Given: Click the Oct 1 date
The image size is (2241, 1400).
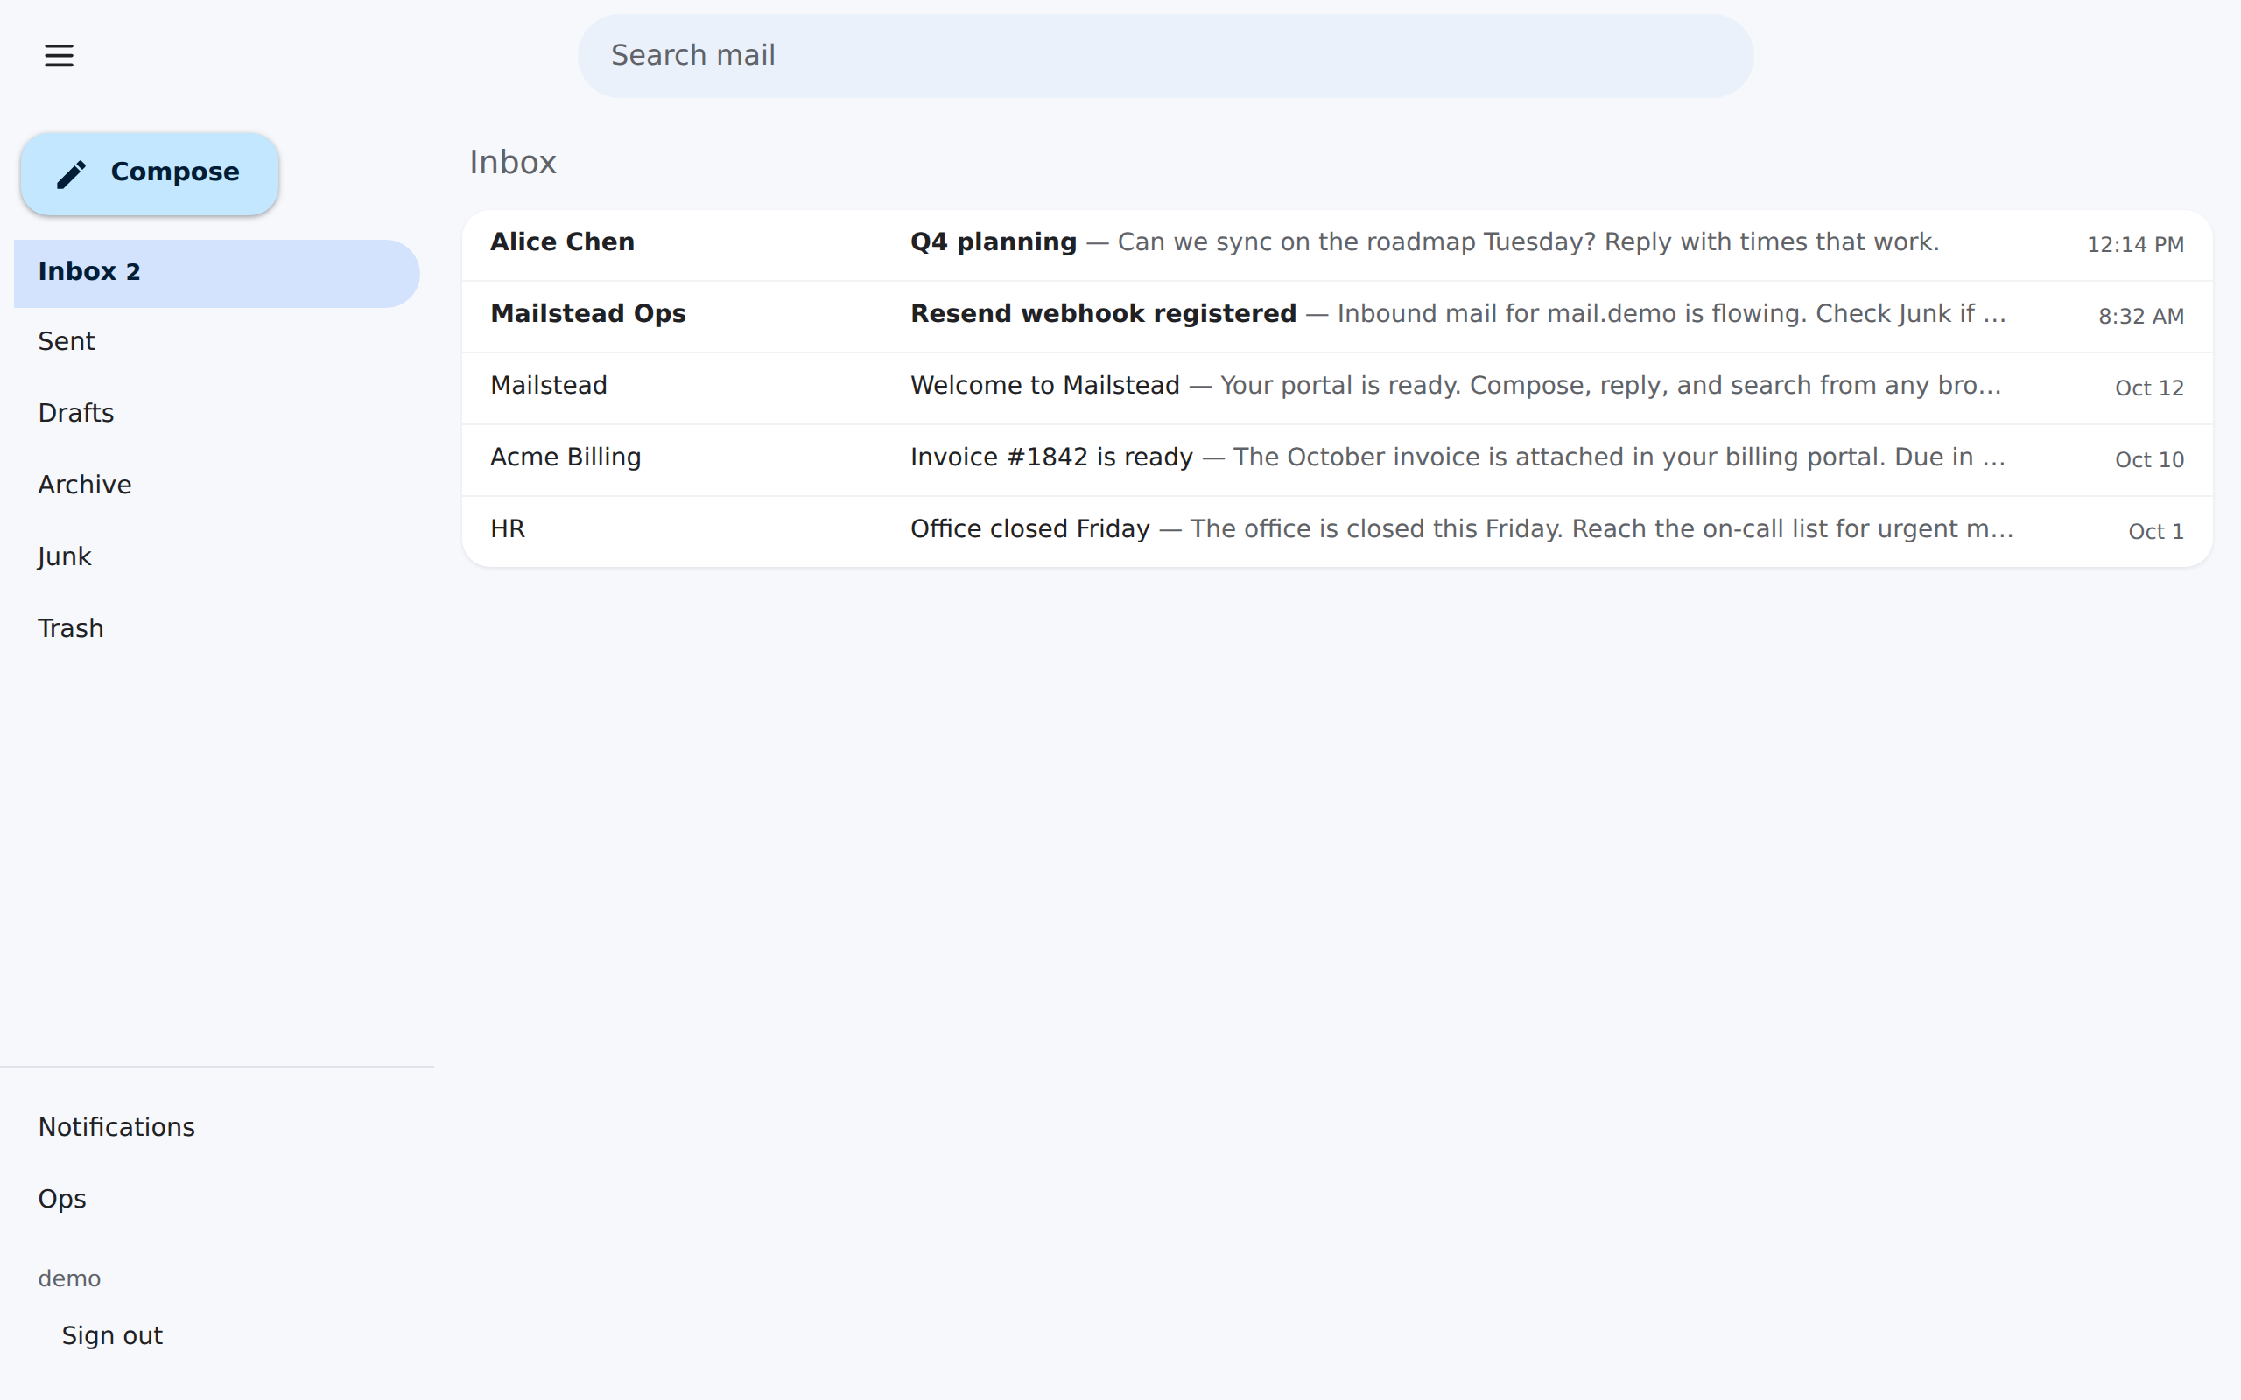Looking at the screenshot, I should [x=2155, y=531].
